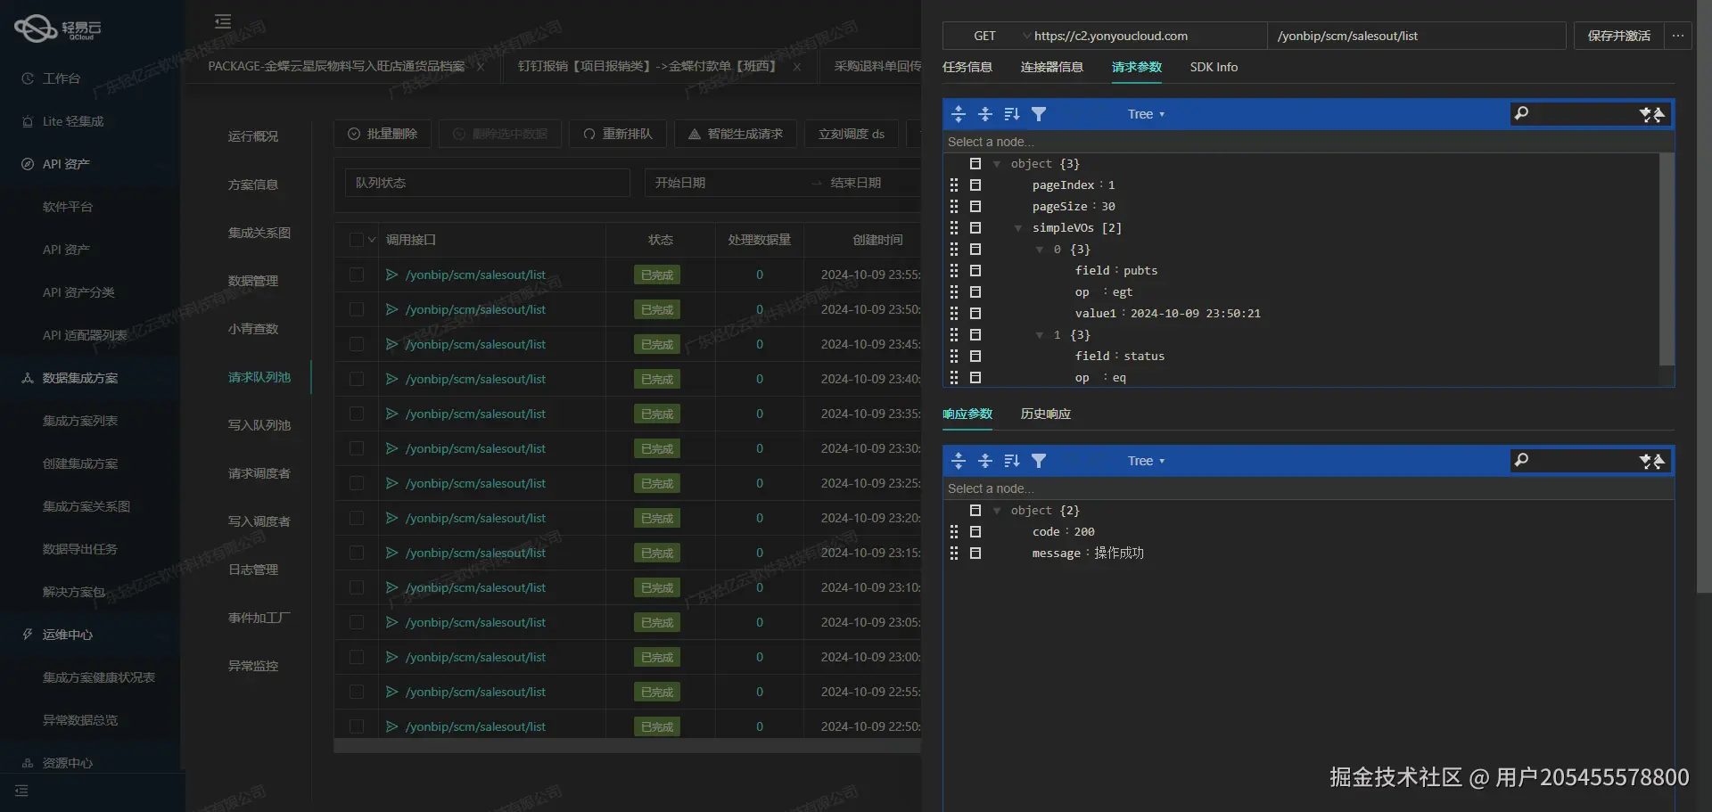
Task: Click search icon in request parameters editor
Action: [x=1522, y=113]
